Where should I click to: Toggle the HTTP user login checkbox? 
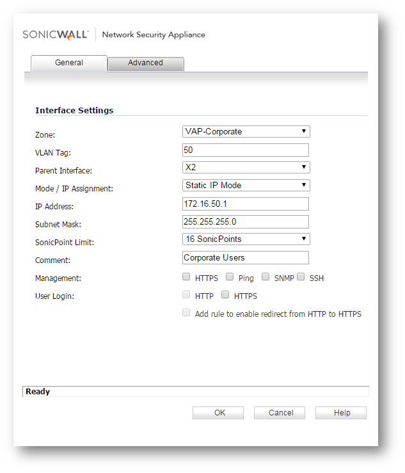pyautogui.click(x=186, y=295)
